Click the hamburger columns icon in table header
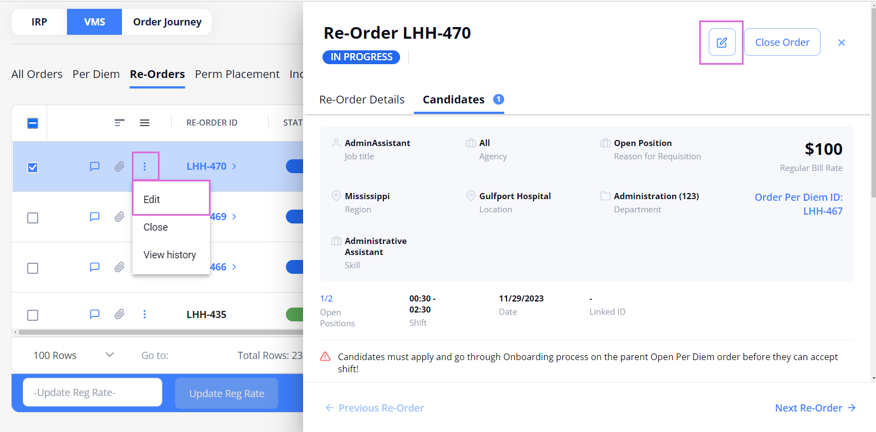Viewport: 876px width, 432px height. pyautogui.click(x=145, y=123)
